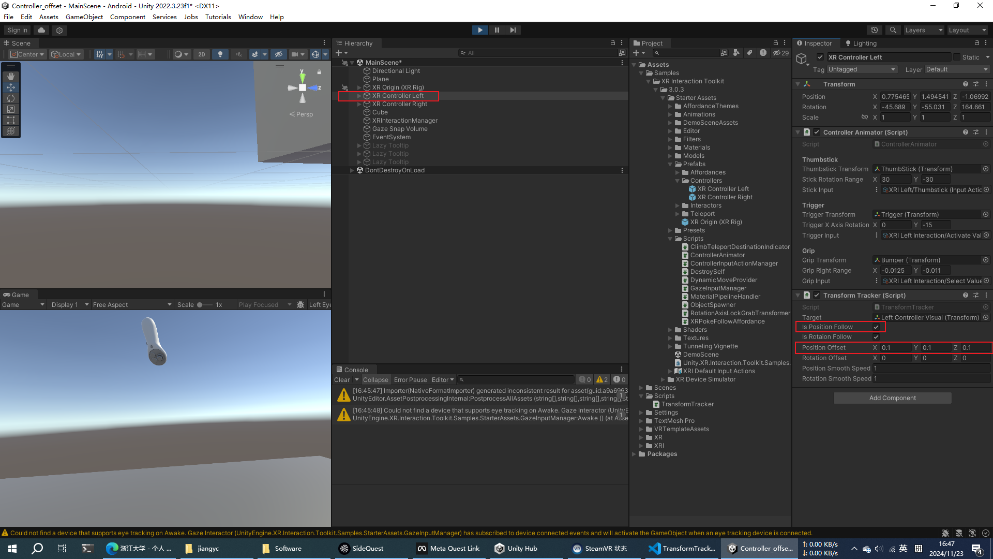Click the Add Component button
993x559 pixels.
coord(892,398)
